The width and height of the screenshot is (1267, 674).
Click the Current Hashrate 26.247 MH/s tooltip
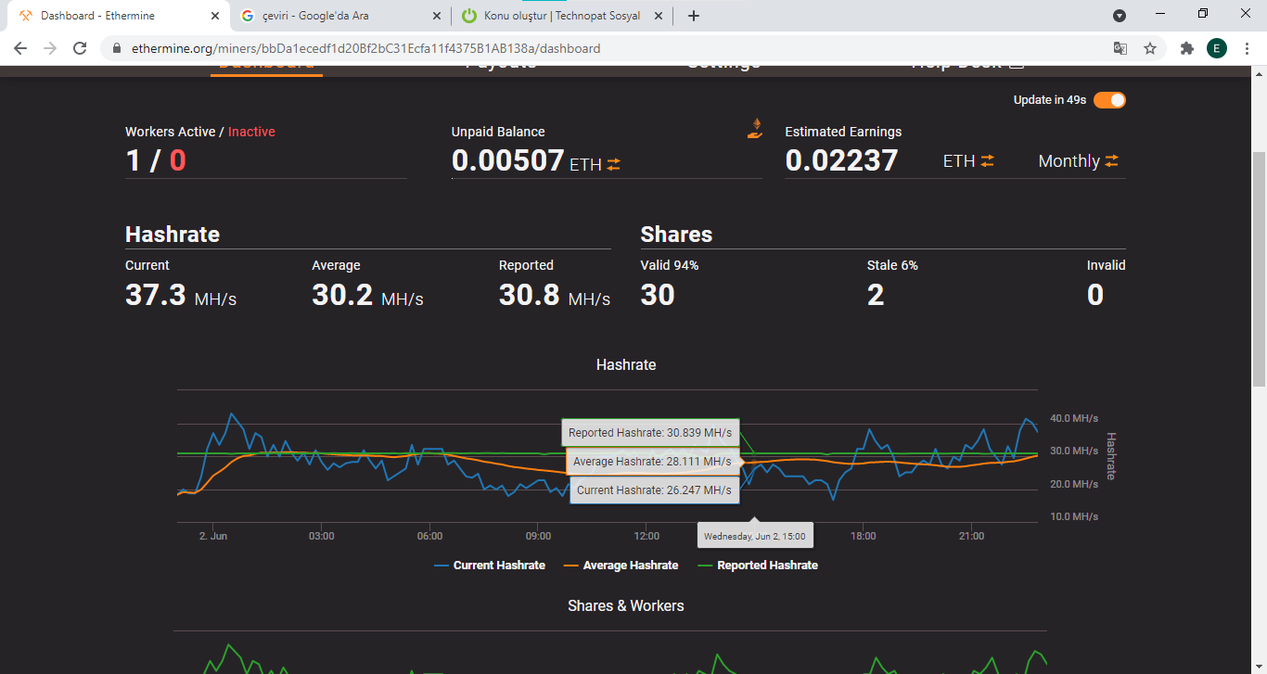654,490
